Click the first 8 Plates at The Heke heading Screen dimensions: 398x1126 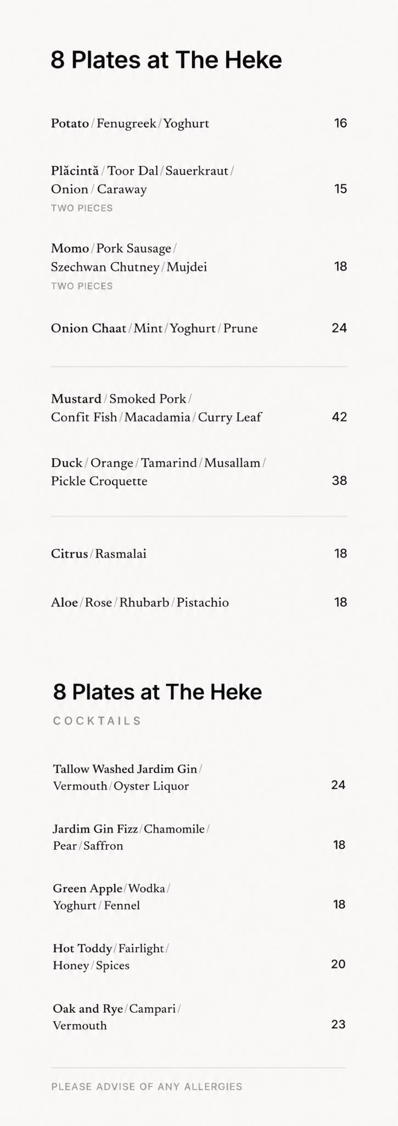tap(166, 60)
